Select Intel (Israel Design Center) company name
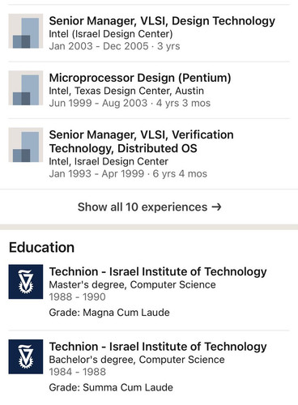298x405 pixels. pyautogui.click(x=111, y=34)
